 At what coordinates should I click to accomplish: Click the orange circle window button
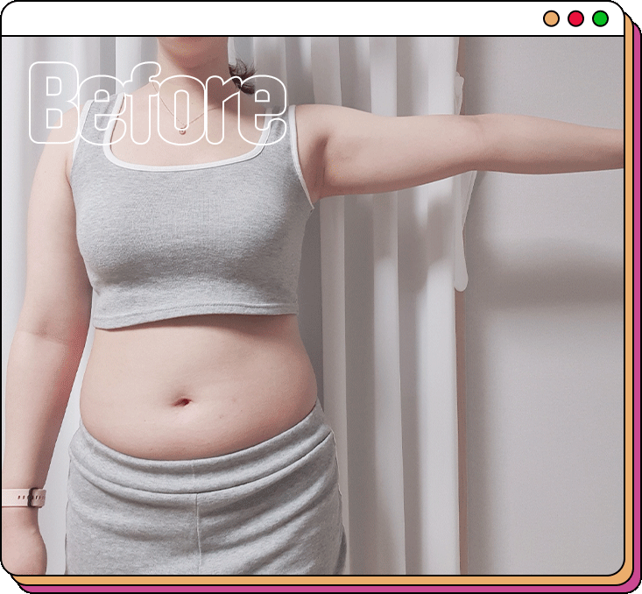tap(551, 18)
